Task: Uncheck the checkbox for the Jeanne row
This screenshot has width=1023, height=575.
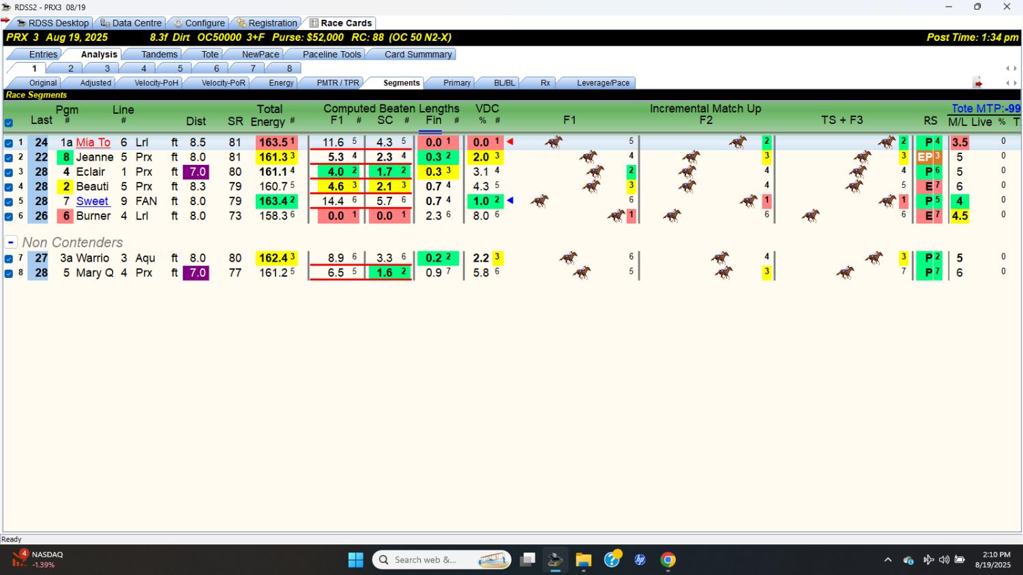Action: (9, 158)
